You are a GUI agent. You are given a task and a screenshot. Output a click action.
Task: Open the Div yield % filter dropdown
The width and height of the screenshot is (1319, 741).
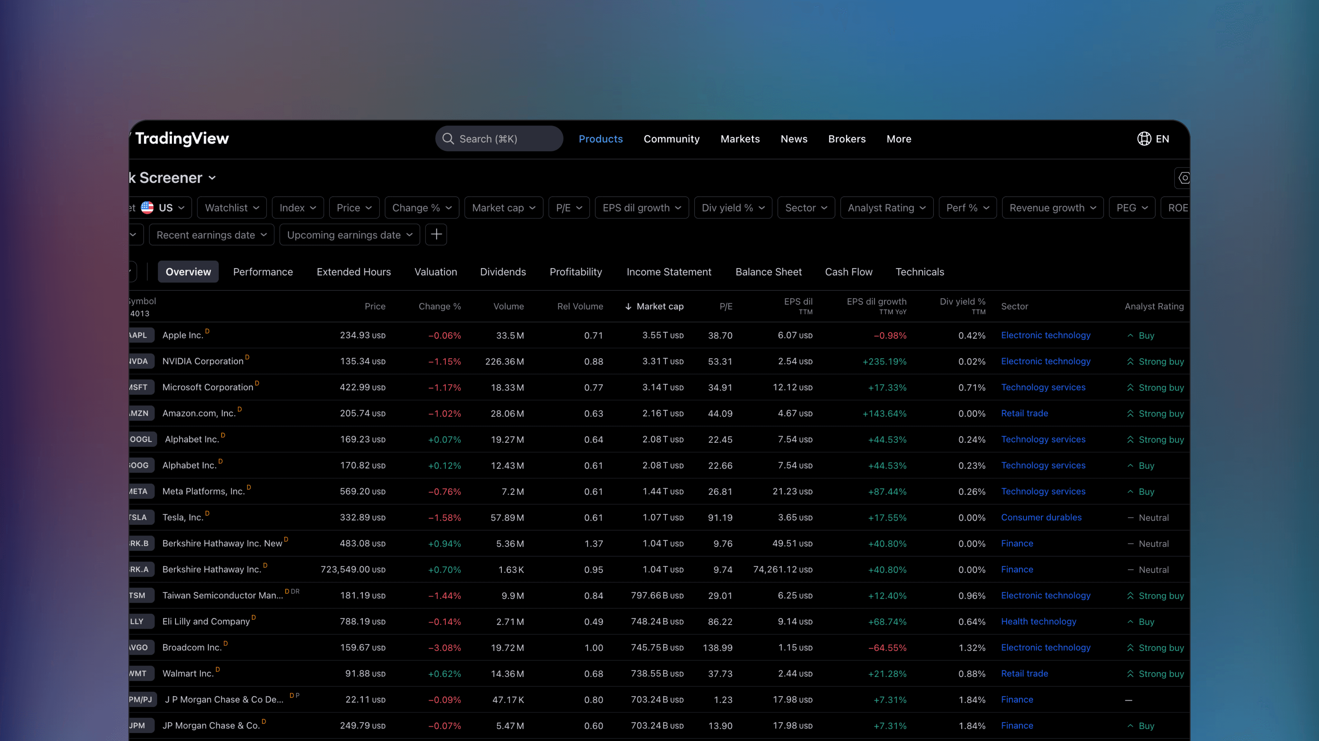point(732,207)
